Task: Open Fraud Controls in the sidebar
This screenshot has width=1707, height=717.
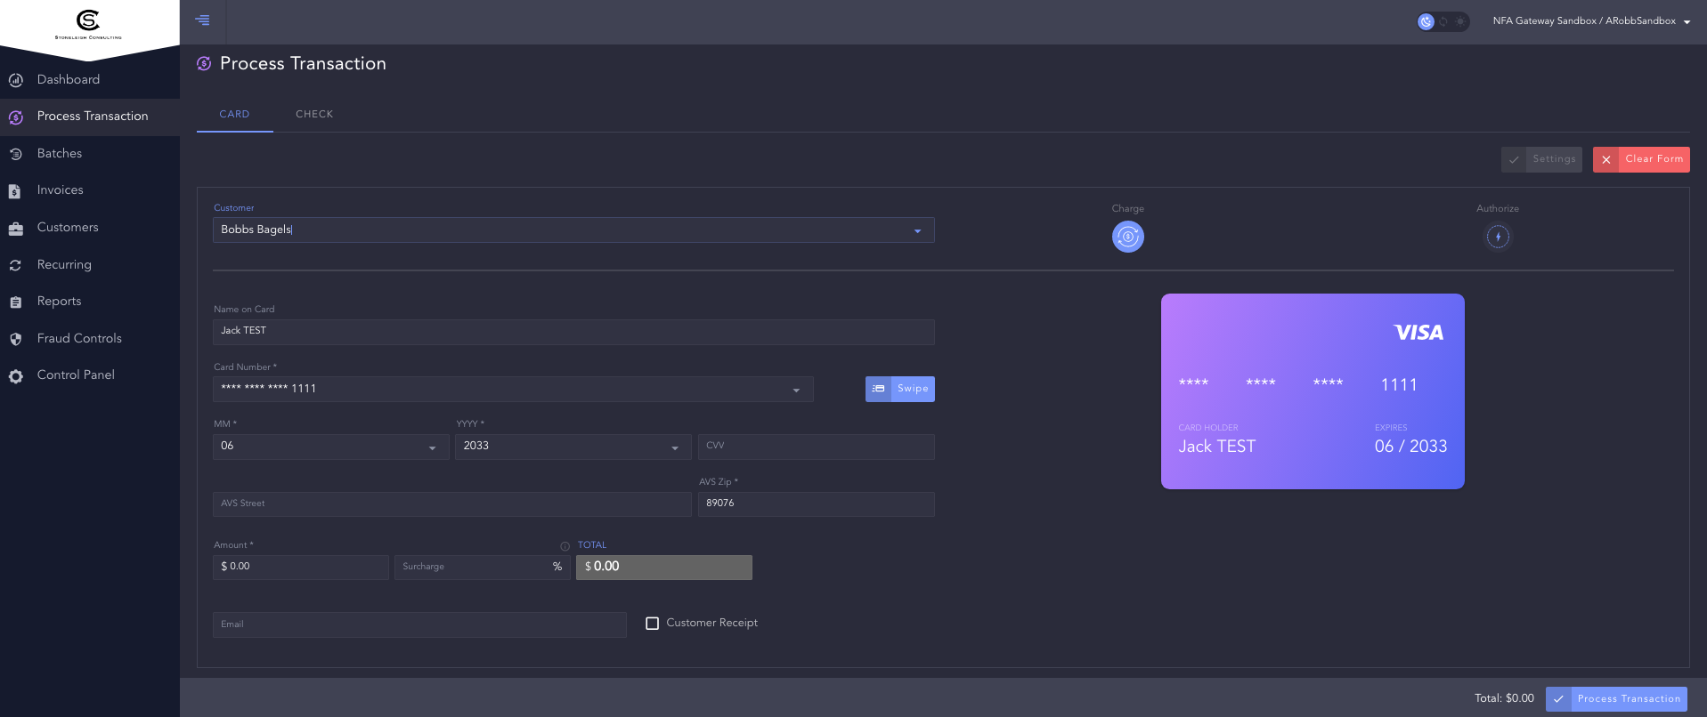Action: [x=90, y=339]
